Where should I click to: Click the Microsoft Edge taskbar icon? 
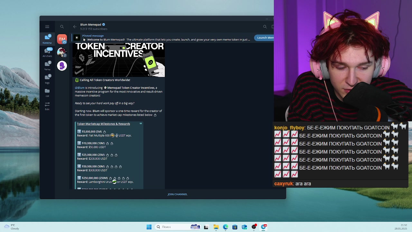225,227
